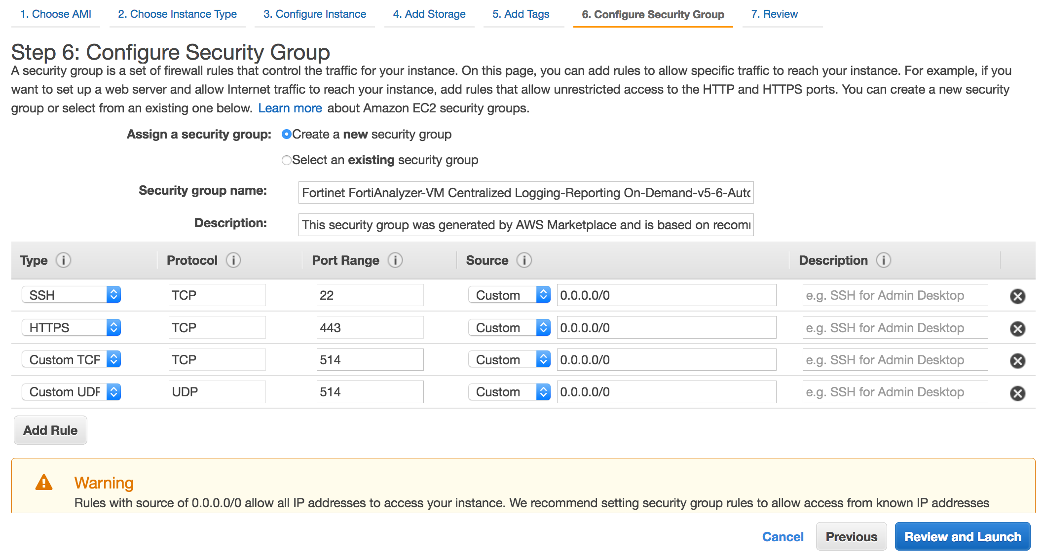Click the Add Rule button
The height and width of the screenshot is (558, 1044).
pos(50,430)
